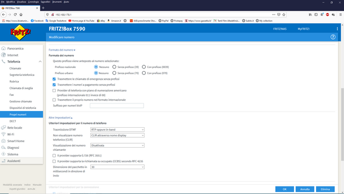344x194 pixels.
Task: Open the Home page di YouTube bookmark
Action: coord(81,20)
